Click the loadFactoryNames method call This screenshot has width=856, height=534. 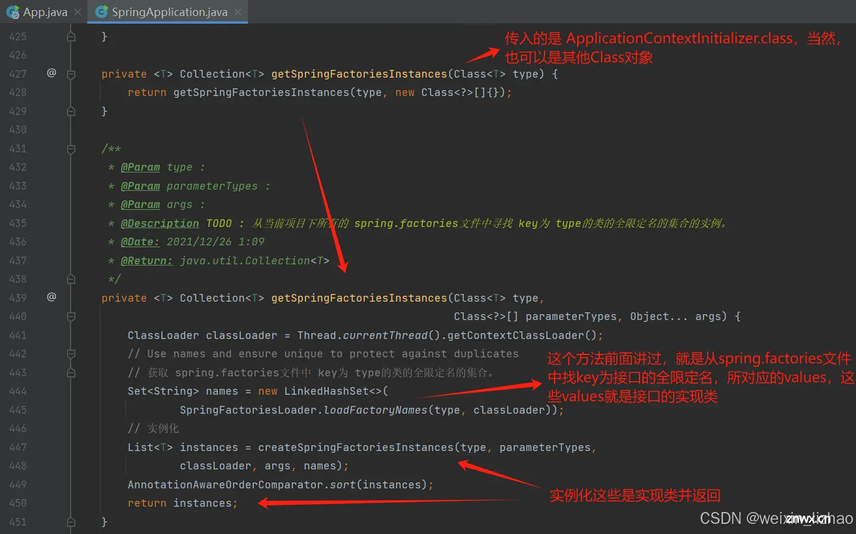pyautogui.click(x=375, y=410)
